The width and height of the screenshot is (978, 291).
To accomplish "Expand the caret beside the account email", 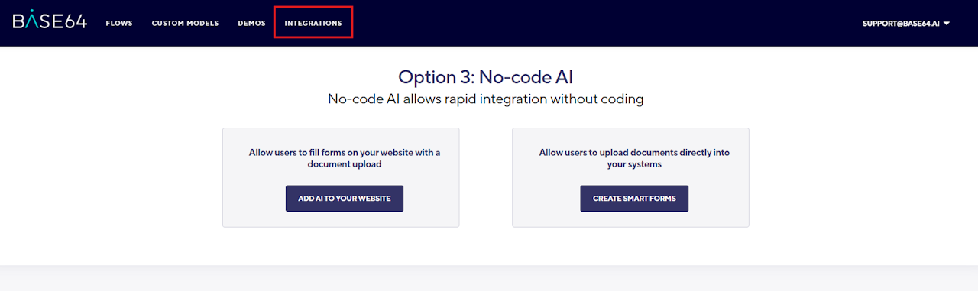I will 947,24.
